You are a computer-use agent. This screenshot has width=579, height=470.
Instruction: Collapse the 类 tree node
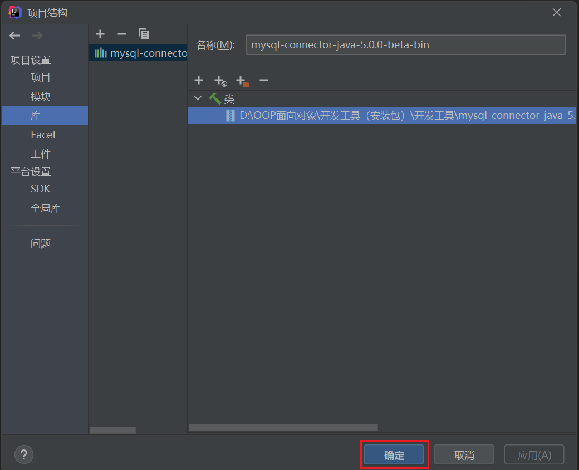coord(198,98)
